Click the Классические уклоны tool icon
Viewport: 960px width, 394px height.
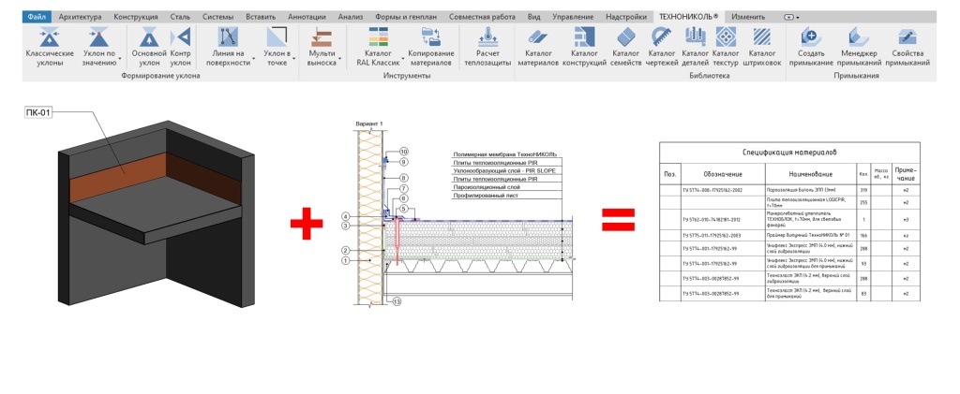coord(49,38)
